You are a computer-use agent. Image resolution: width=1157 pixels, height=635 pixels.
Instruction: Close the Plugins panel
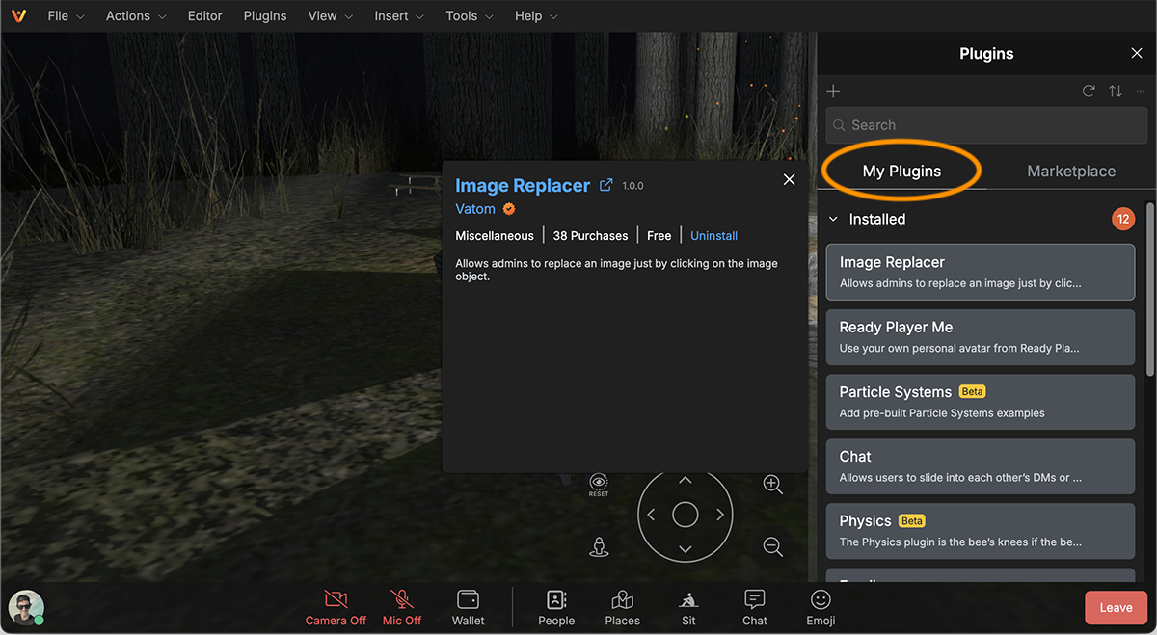(1136, 54)
